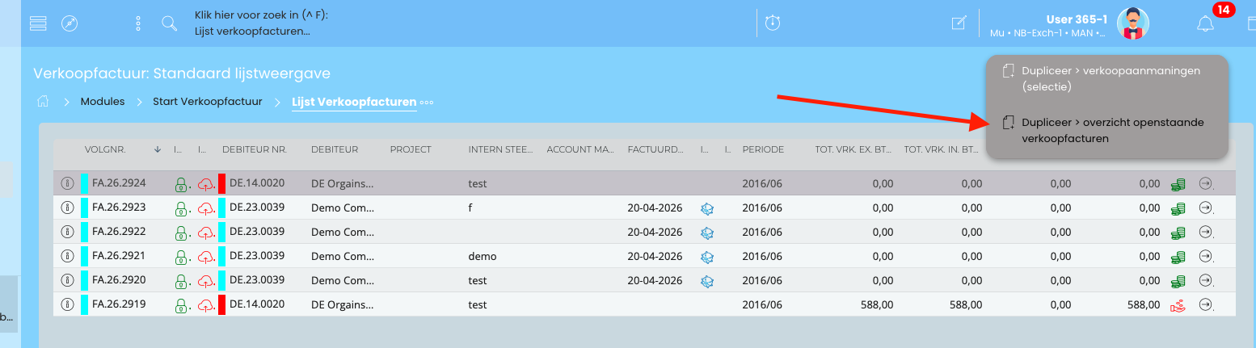
Task: Click green coins icon on FA.26.2922 row
Action: click(1178, 233)
